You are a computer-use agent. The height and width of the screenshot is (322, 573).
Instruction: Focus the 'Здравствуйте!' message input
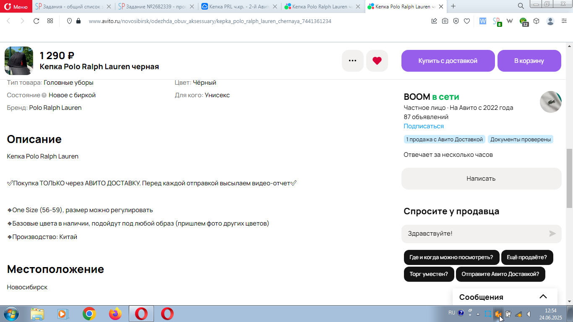[474, 234]
